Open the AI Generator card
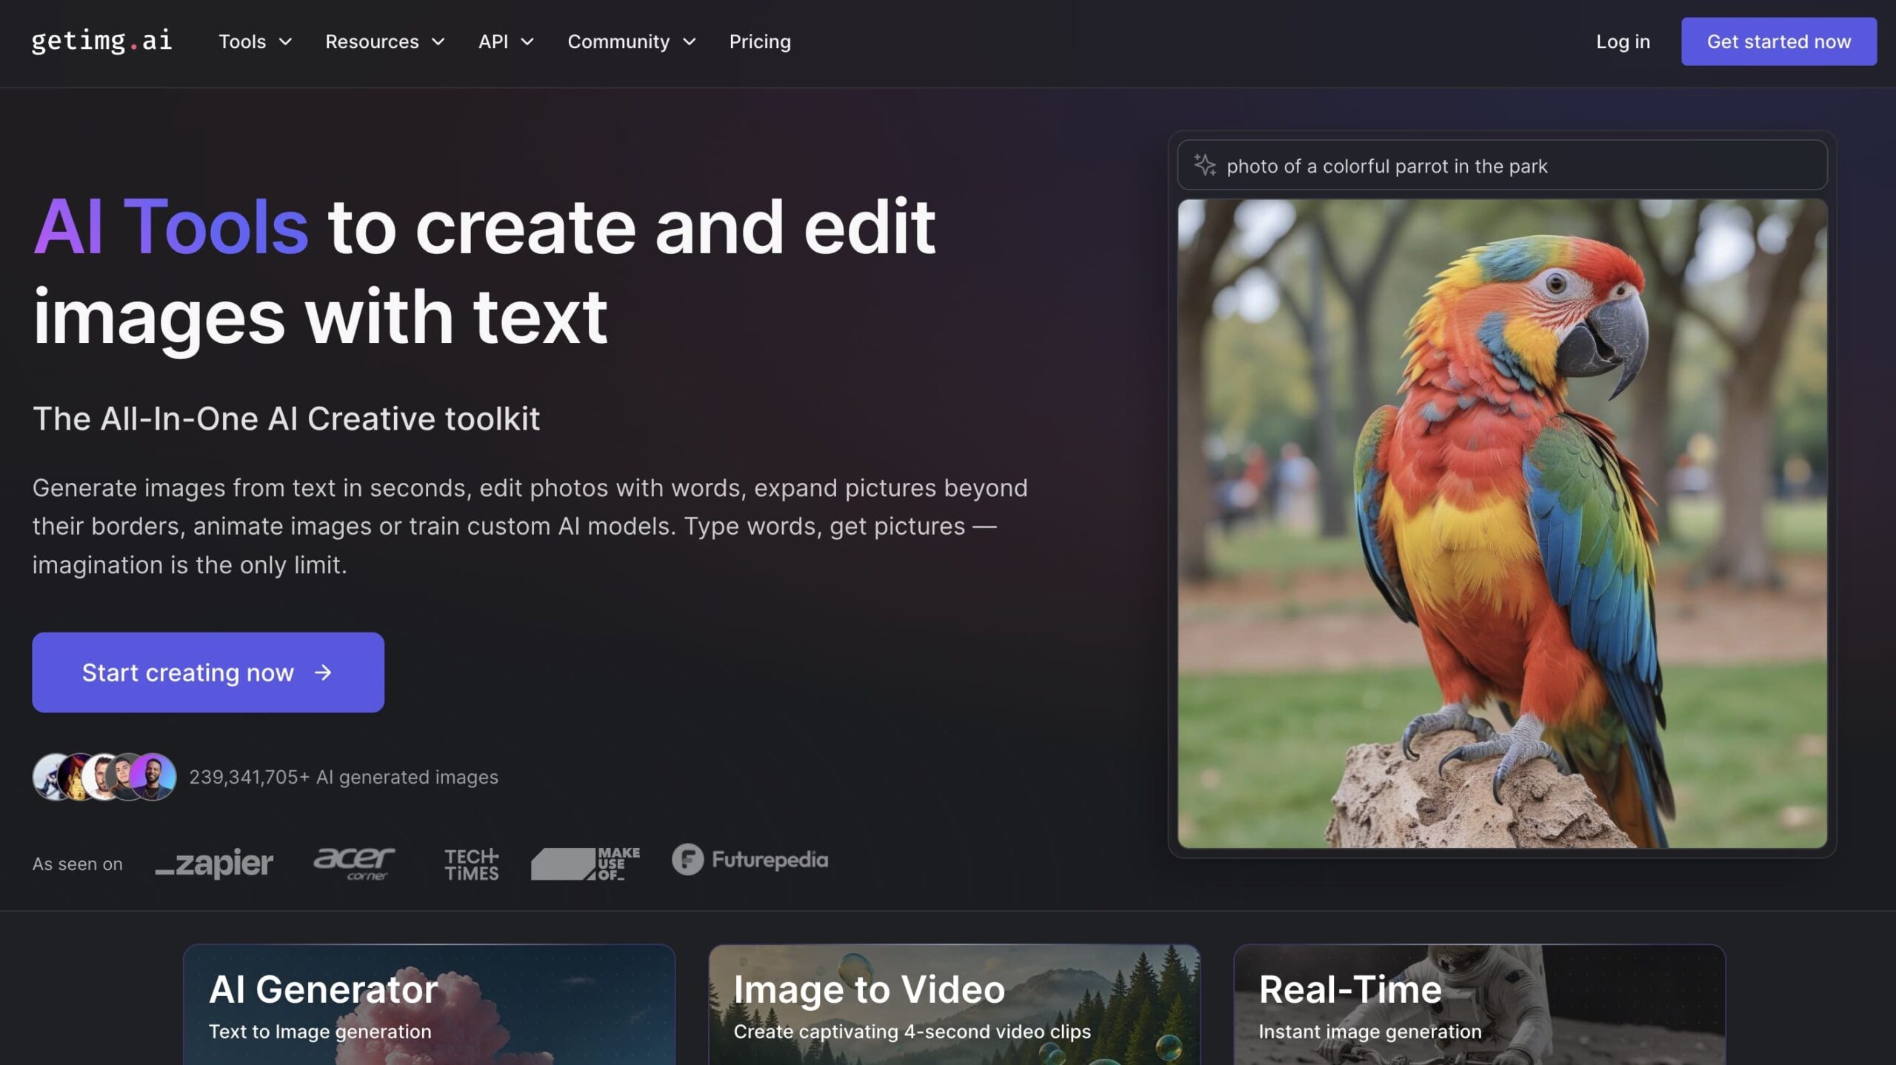The image size is (1896, 1065). pos(429,1004)
